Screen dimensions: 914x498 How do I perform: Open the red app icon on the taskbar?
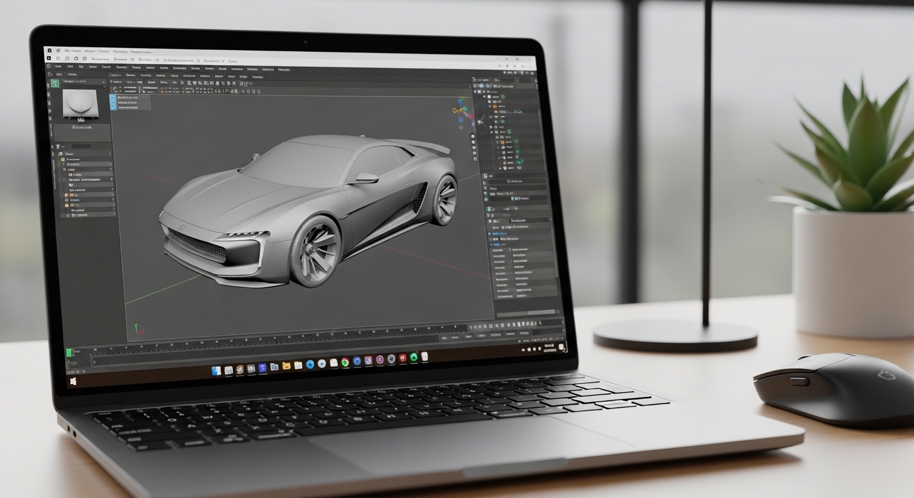(x=402, y=358)
